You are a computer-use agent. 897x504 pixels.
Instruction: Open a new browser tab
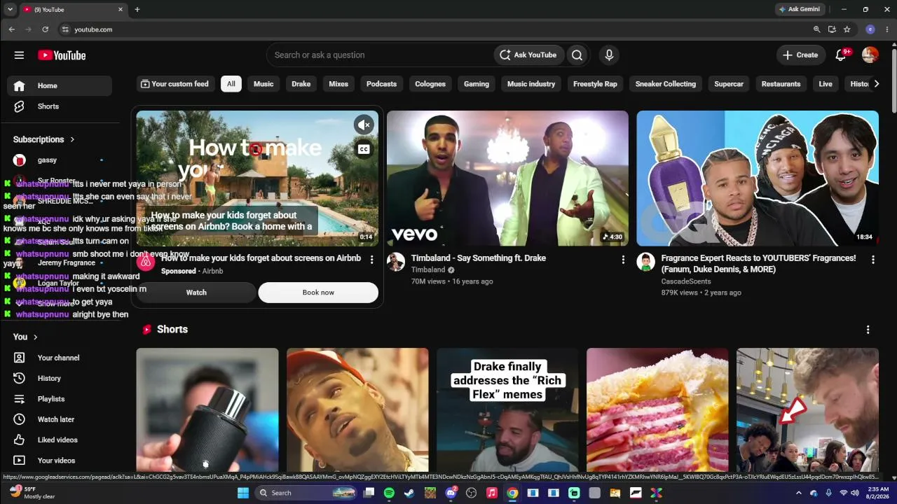(x=137, y=10)
